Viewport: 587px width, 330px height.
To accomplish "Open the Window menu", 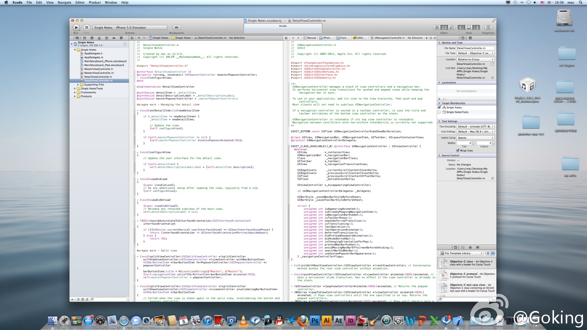I will tap(111, 3).
